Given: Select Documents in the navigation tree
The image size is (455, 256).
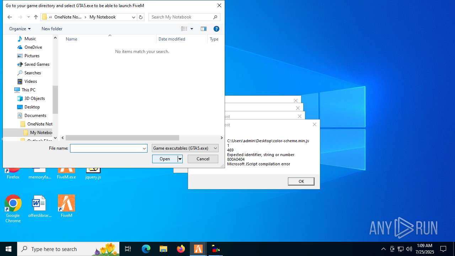Looking at the screenshot, I should [x=35, y=116].
